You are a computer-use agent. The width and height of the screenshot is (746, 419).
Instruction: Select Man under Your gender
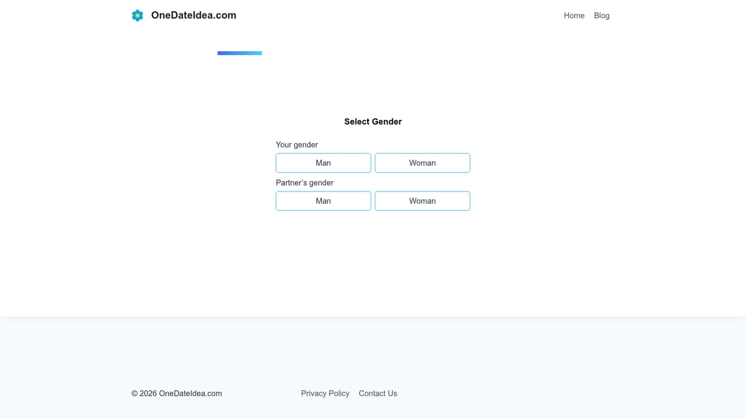323,163
